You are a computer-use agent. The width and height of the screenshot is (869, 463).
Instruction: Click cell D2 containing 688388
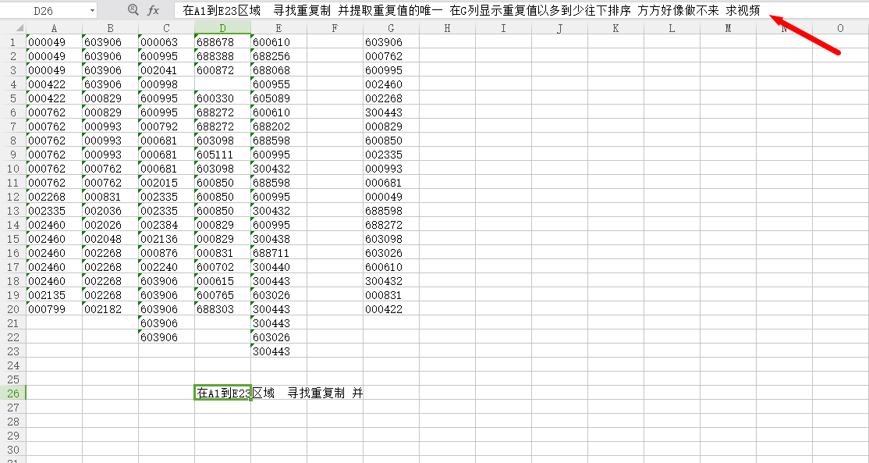pyautogui.click(x=222, y=56)
